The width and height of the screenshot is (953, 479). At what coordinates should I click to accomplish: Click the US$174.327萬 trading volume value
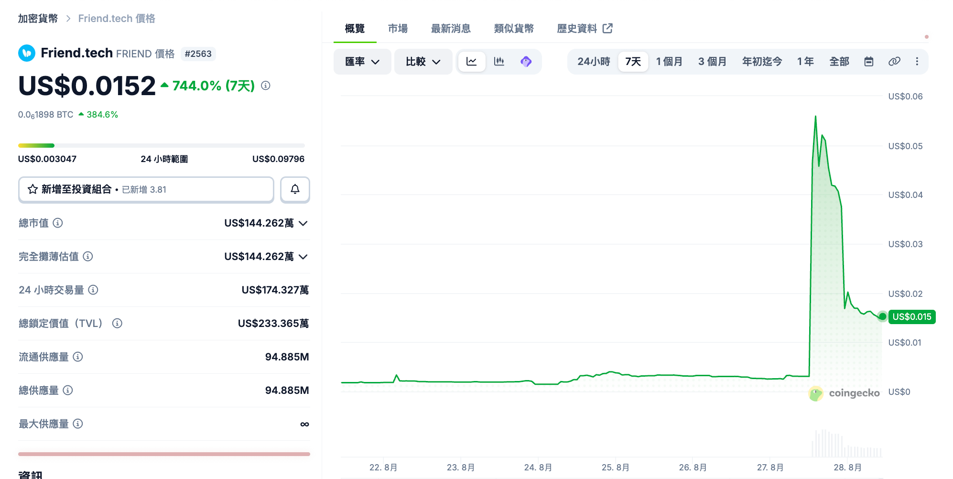(275, 290)
